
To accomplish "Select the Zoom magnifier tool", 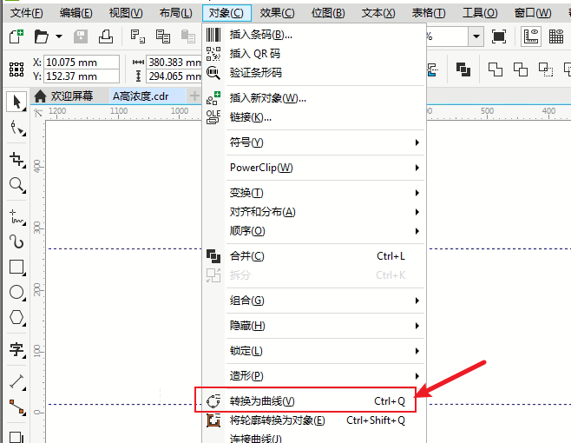I will 17,185.
